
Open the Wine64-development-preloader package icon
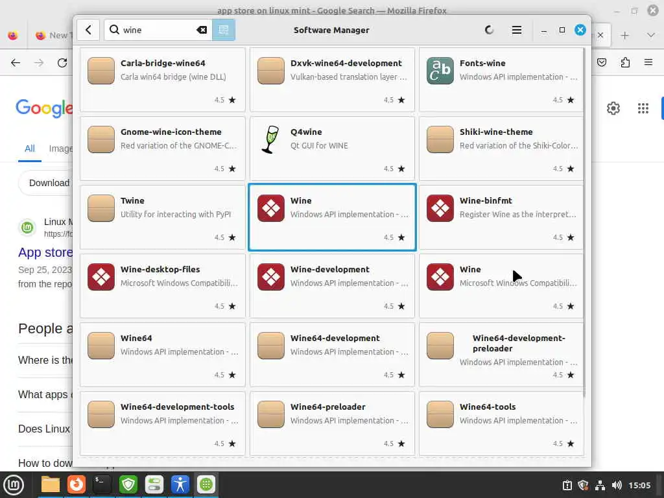[440, 346]
